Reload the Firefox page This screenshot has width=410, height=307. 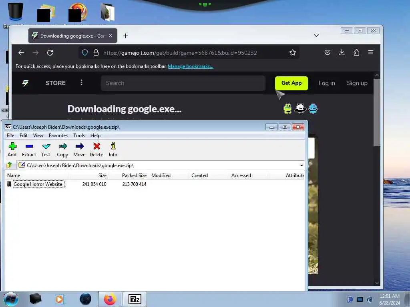[x=50, y=53]
